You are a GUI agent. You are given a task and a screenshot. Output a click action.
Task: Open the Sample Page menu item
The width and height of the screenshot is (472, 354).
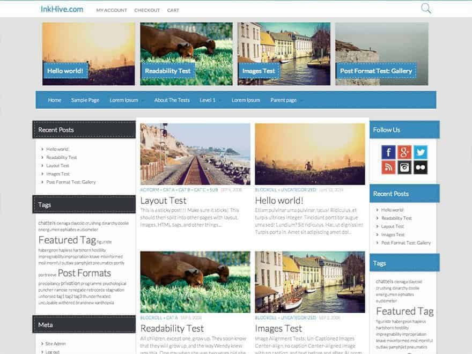pos(85,100)
